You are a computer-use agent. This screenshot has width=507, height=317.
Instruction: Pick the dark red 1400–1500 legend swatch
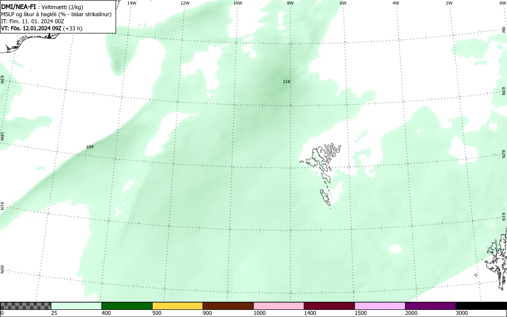click(329, 306)
